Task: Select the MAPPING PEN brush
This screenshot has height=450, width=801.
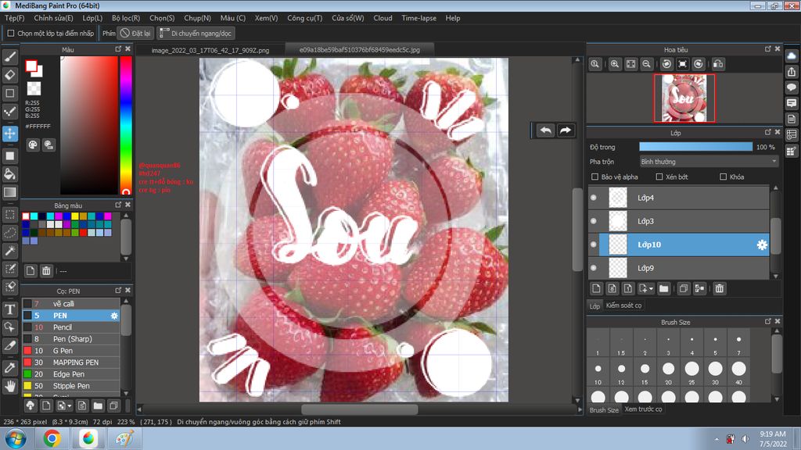Action: [x=71, y=362]
